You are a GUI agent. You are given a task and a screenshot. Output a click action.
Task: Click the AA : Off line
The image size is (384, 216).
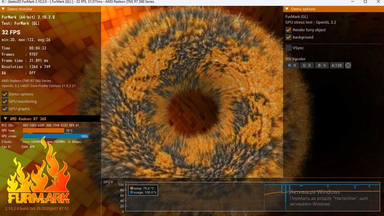pos(18,73)
